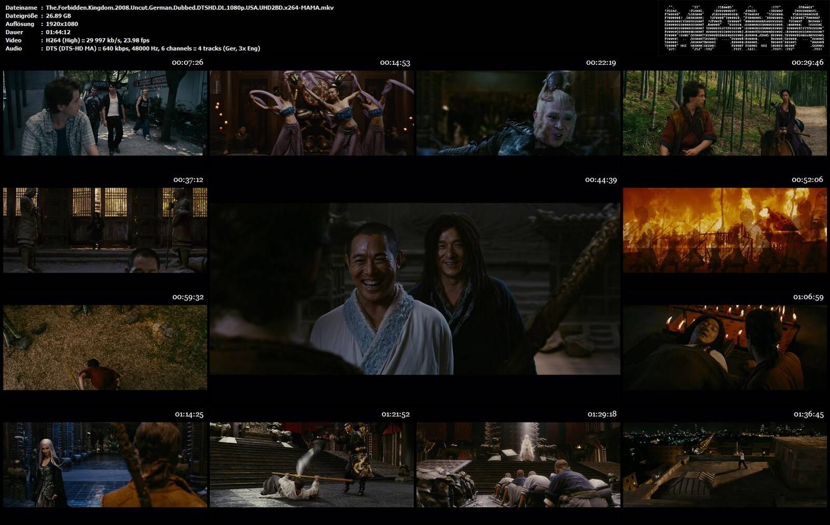Click the timestamp label 00:22:19
Viewport: 830px width, 525px height.
coord(601,62)
